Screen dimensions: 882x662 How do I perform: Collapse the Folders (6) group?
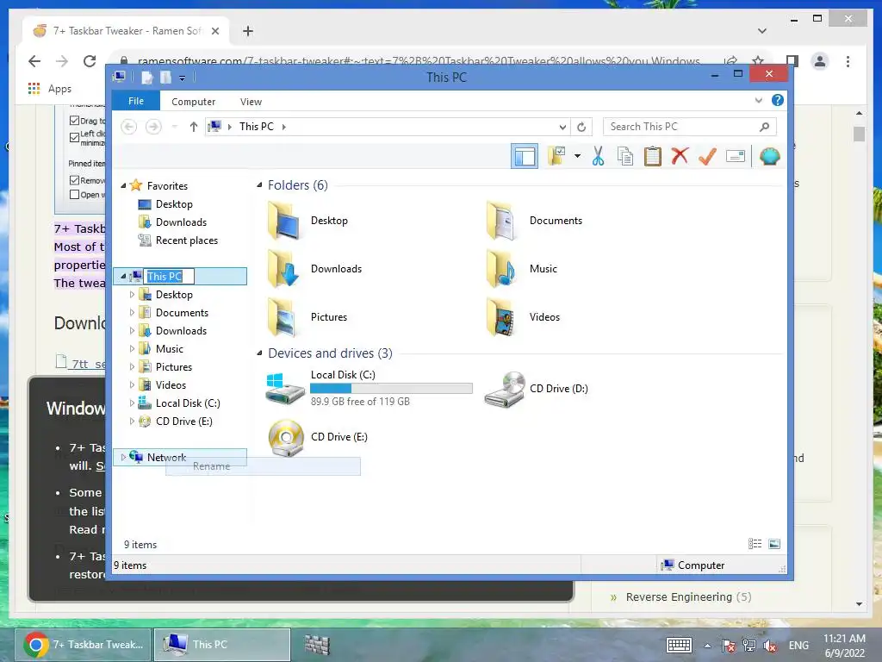click(259, 185)
